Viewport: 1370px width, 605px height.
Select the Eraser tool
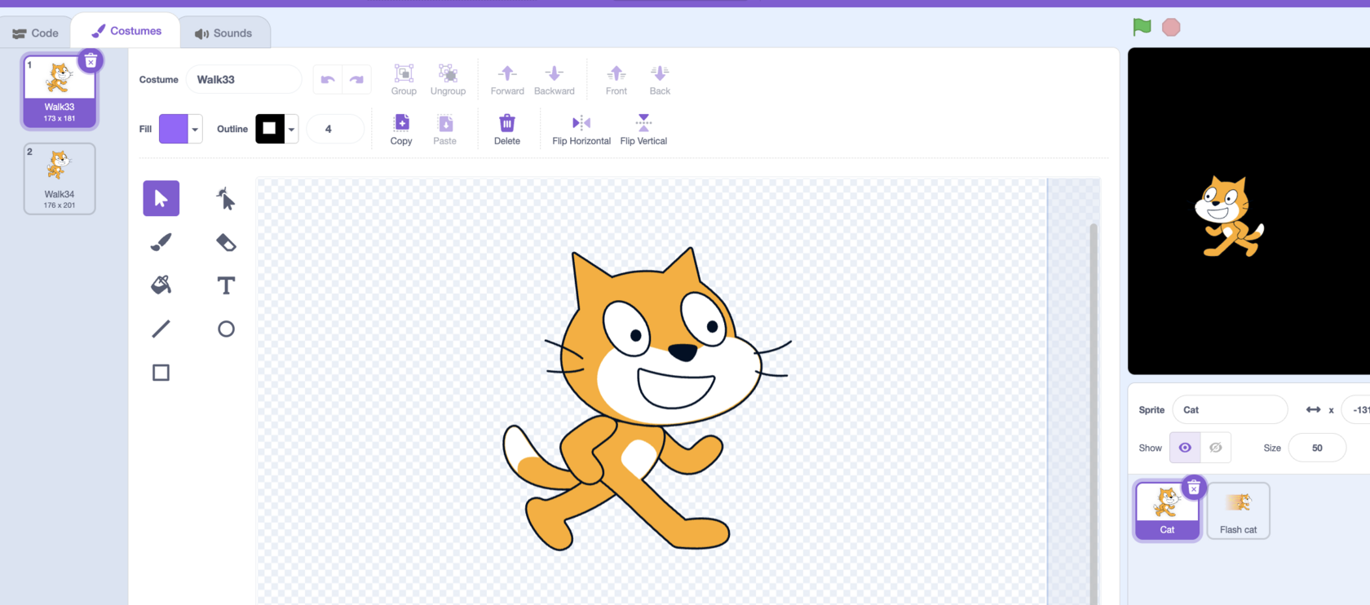226,242
